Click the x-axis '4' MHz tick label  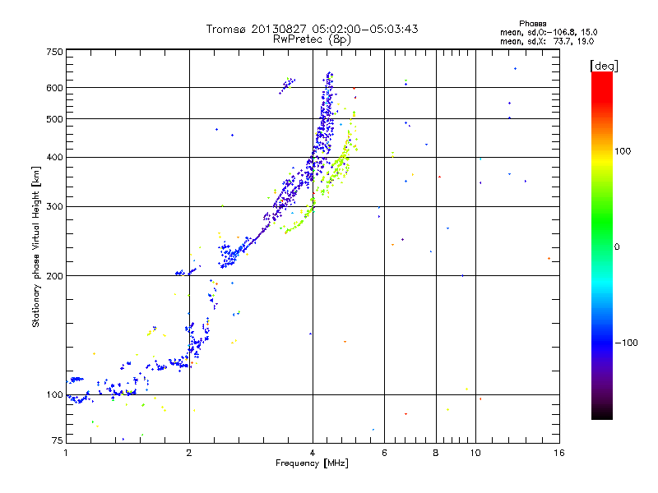pyautogui.click(x=313, y=453)
